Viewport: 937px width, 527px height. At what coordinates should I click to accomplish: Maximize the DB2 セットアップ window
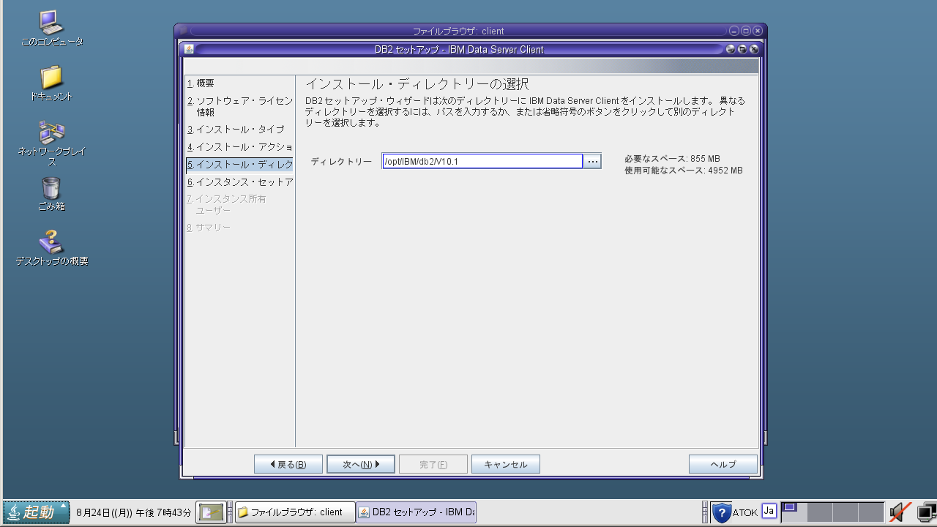pos(742,49)
